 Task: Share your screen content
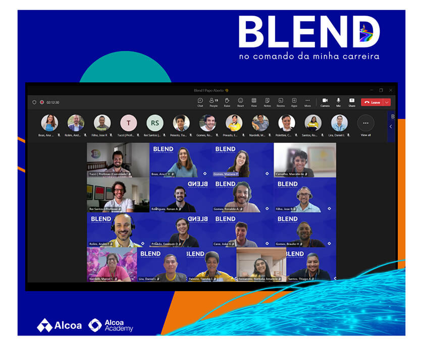click(x=352, y=102)
